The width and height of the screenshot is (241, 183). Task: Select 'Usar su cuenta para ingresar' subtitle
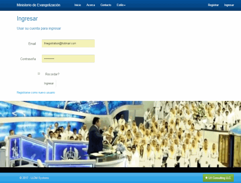pos(39,28)
